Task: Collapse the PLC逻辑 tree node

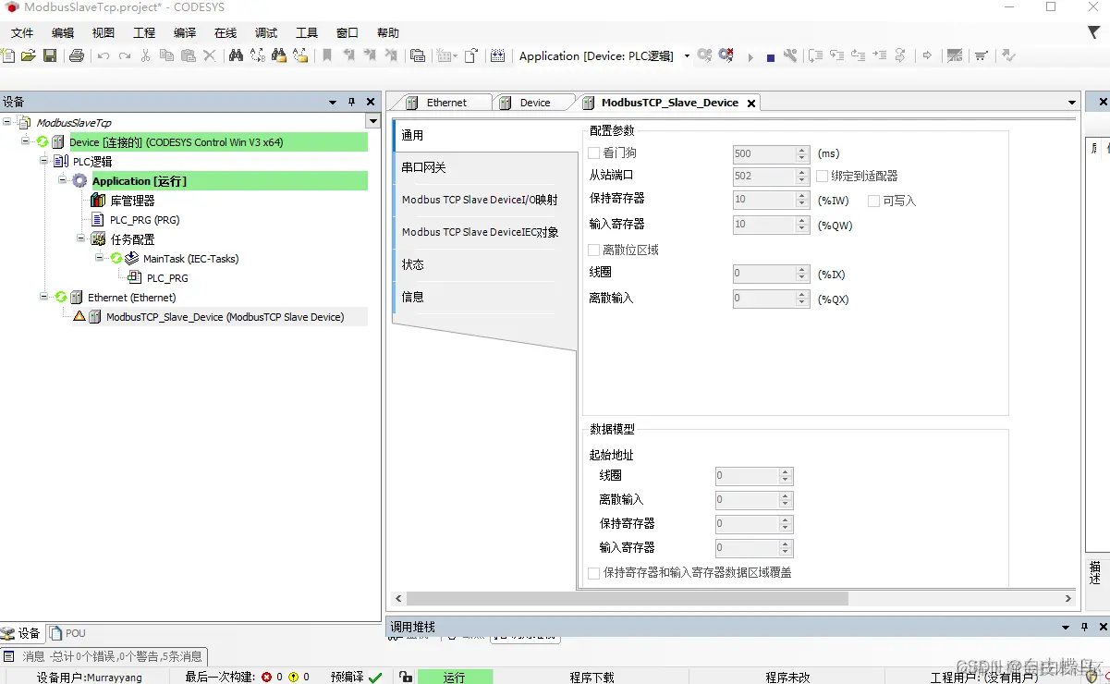Action: [44, 161]
